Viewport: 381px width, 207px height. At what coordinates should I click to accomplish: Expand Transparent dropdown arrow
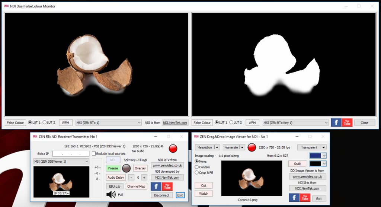(x=323, y=147)
